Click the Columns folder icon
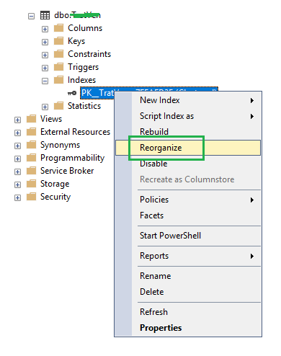This screenshot has height=356, width=281. point(58,28)
